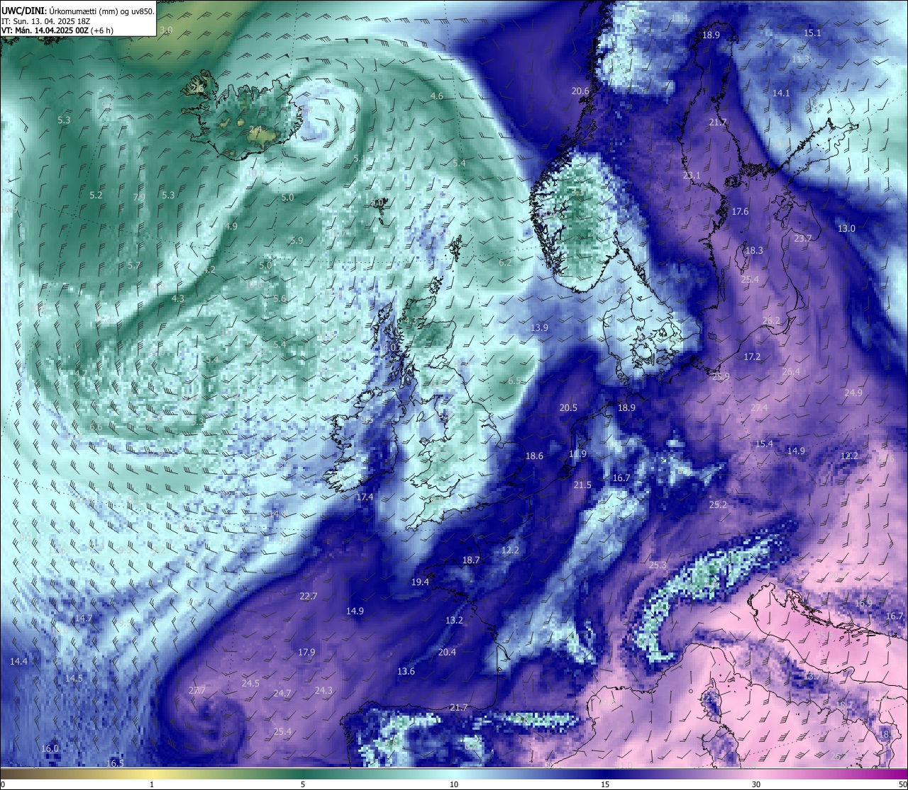Click the value 4.3 in the Atlantic

click(x=178, y=300)
